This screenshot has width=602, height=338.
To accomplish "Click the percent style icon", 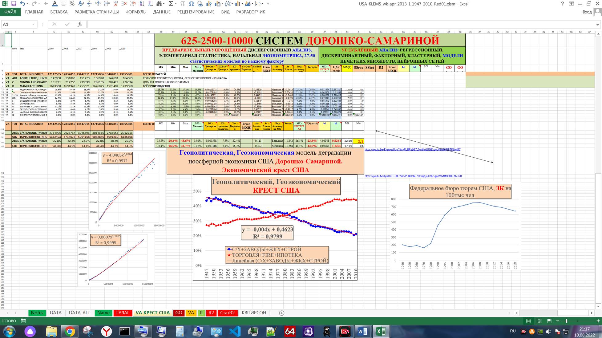I will pyautogui.click(x=72, y=4).
